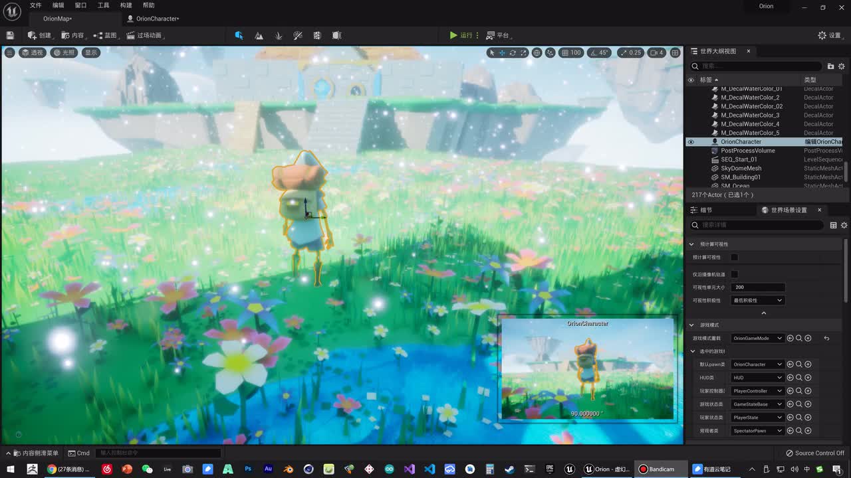The height and width of the screenshot is (478, 851).
Task: Open the play options three-dot menu
Action: pyautogui.click(x=477, y=35)
